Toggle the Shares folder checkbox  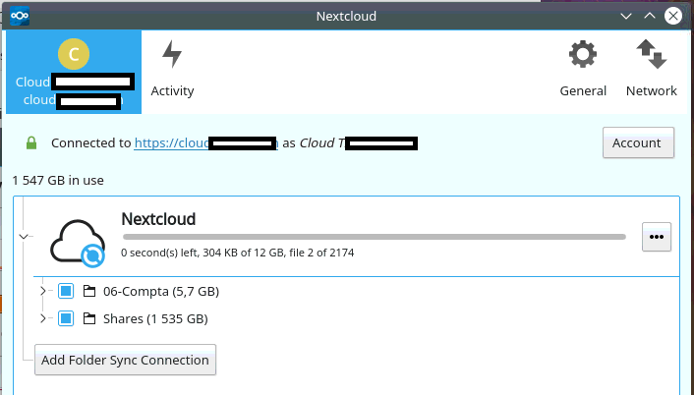click(x=66, y=318)
